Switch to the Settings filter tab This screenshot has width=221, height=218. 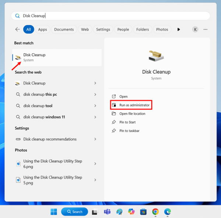(103, 30)
